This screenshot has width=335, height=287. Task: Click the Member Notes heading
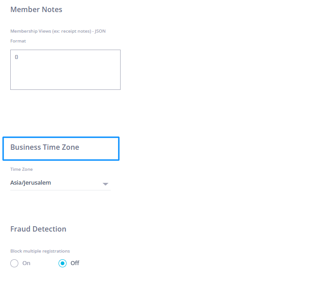pos(36,9)
